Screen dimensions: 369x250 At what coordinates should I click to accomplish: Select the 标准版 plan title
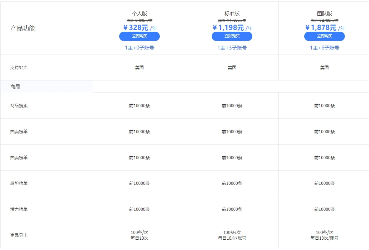pyautogui.click(x=232, y=14)
